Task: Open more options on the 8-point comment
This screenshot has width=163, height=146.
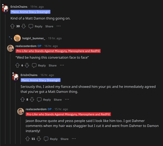Action: 67,99
